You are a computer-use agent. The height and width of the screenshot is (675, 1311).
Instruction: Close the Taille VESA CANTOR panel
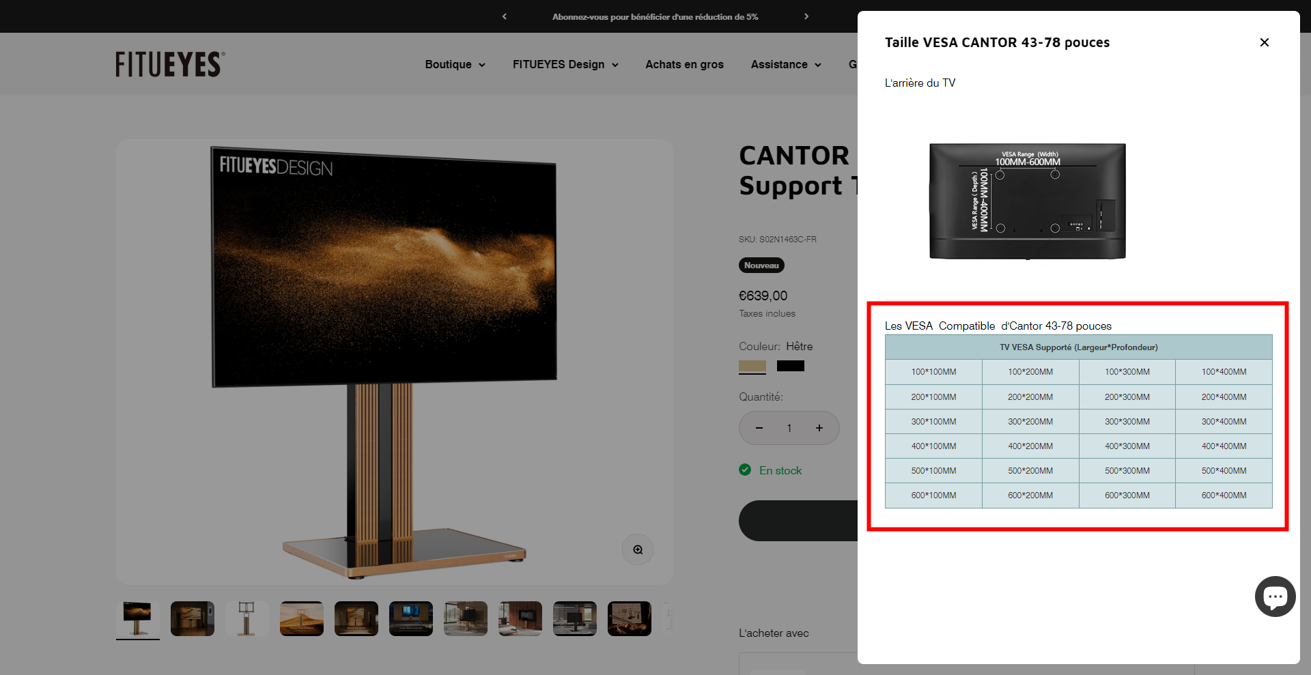pos(1264,42)
